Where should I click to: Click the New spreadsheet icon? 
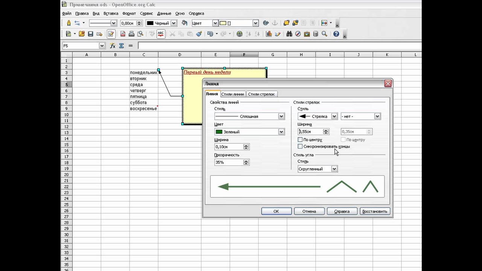69,34
